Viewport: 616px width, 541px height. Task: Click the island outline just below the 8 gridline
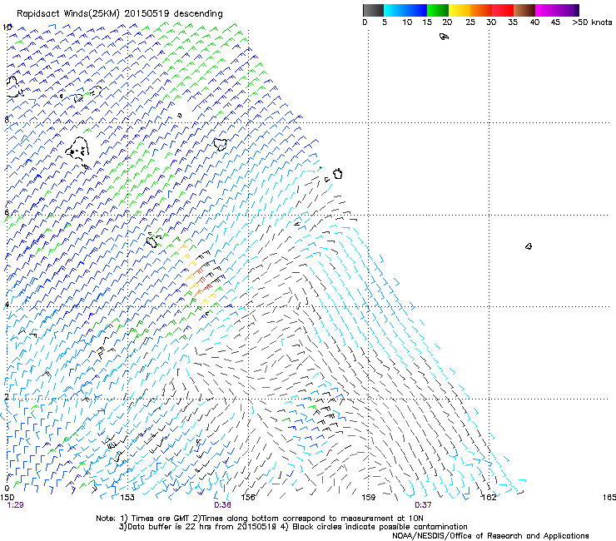(221, 144)
